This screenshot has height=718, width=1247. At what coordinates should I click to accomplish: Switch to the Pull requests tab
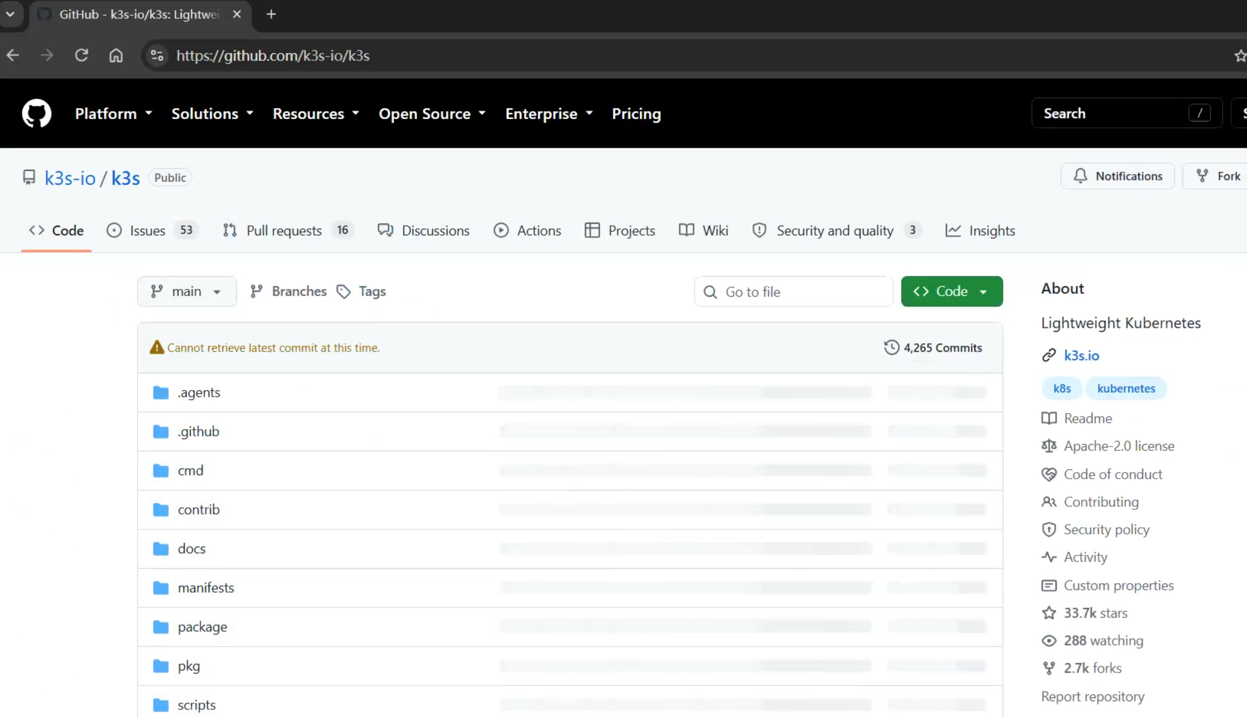pos(288,231)
